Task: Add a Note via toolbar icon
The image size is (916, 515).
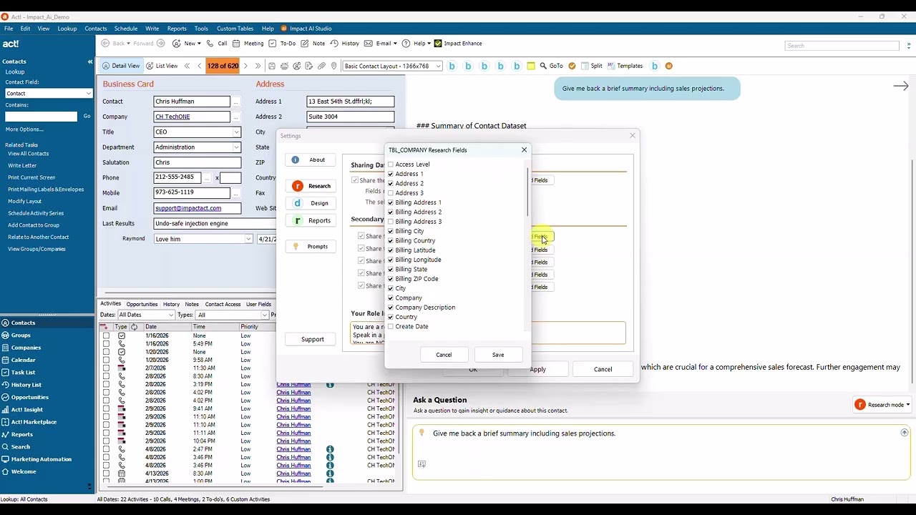Action: click(x=313, y=44)
